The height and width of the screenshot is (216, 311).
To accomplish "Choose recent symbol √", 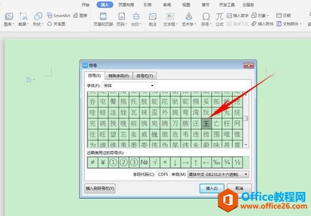I will (154, 162).
